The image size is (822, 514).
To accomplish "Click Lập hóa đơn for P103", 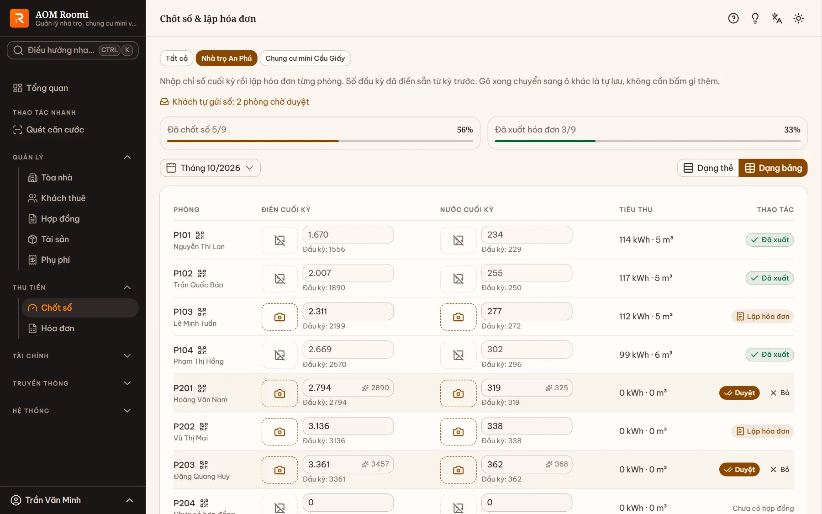I will (763, 317).
